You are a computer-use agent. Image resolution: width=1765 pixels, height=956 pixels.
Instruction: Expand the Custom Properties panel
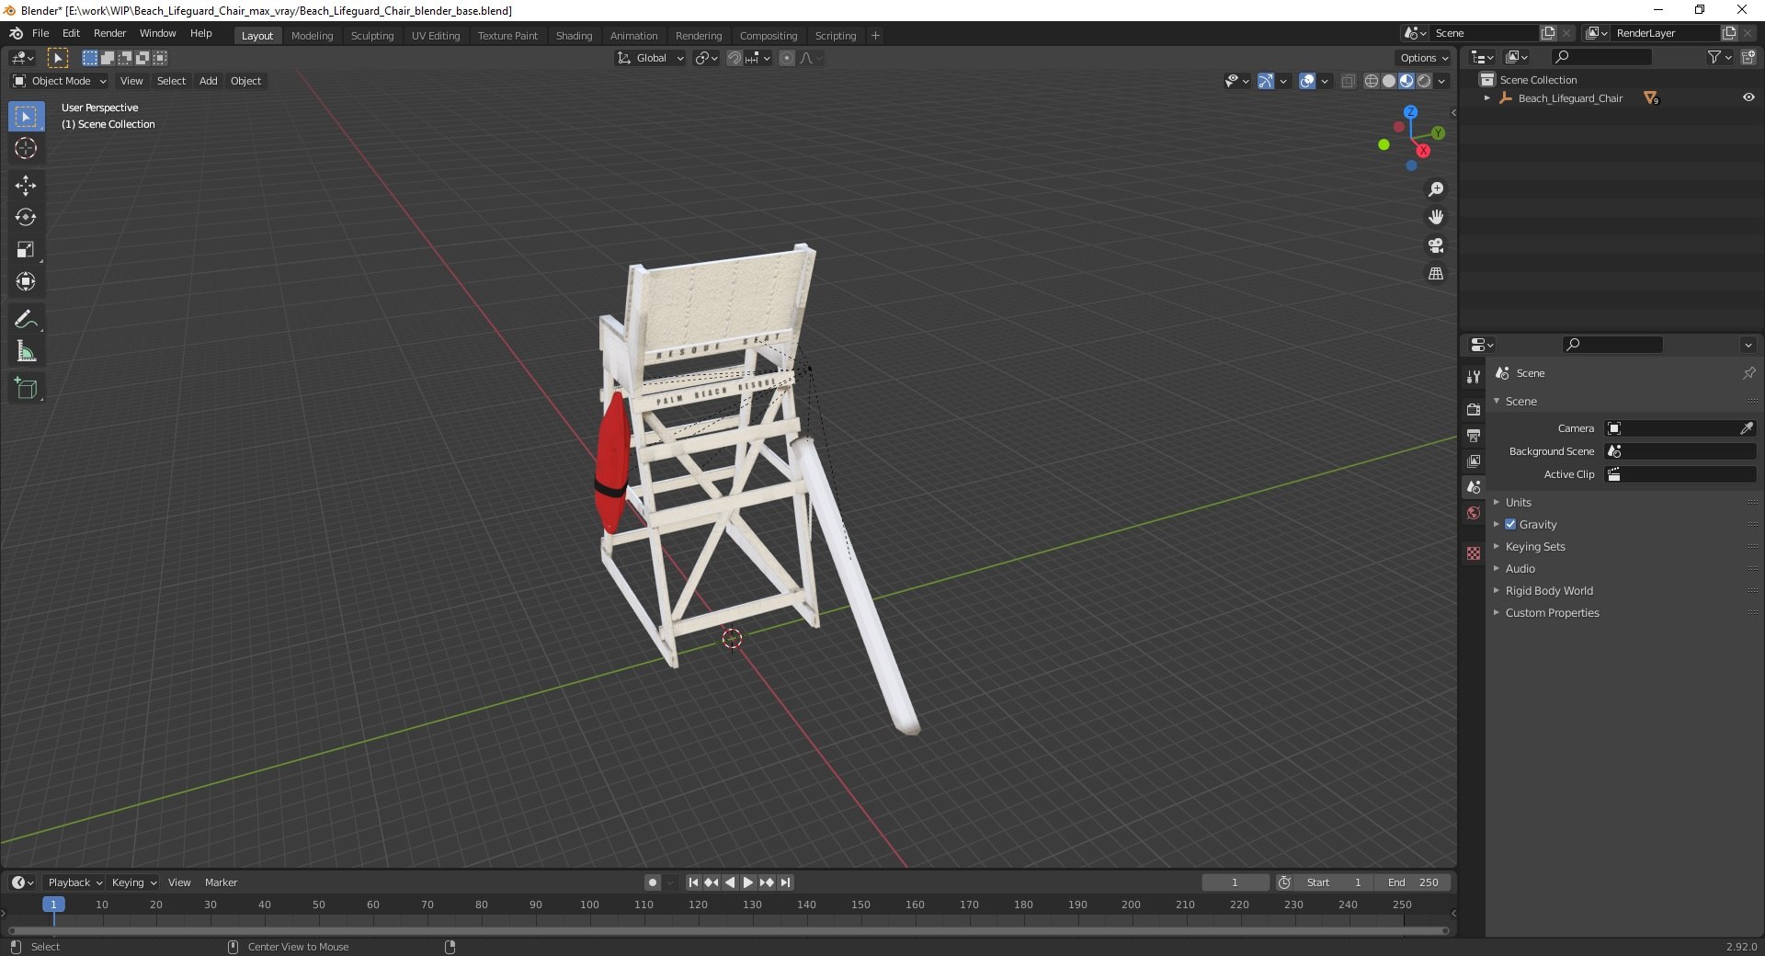[x=1552, y=613]
